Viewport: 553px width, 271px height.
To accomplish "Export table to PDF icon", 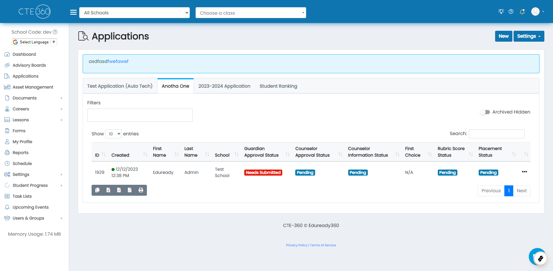I will pyautogui.click(x=130, y=190).
